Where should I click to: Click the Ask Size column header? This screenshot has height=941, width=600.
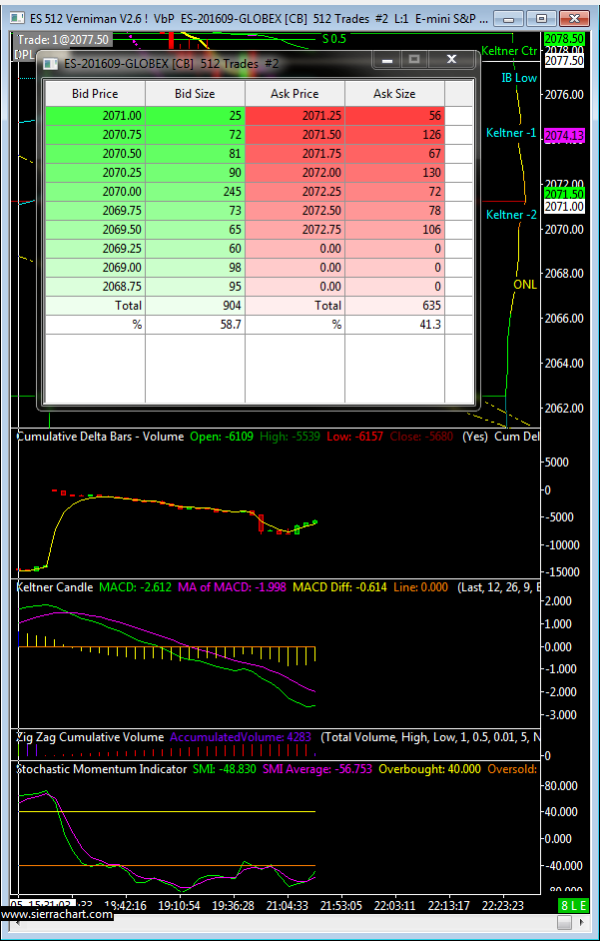[x=394, y=94]
